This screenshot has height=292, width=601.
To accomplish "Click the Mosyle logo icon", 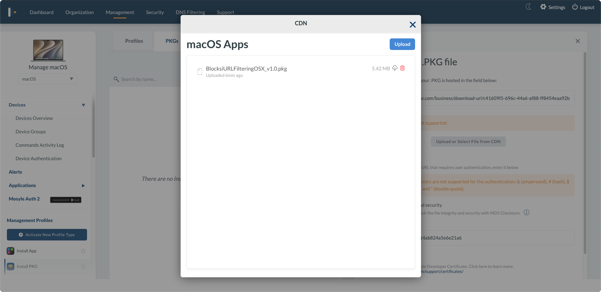I will pos(12,12).
